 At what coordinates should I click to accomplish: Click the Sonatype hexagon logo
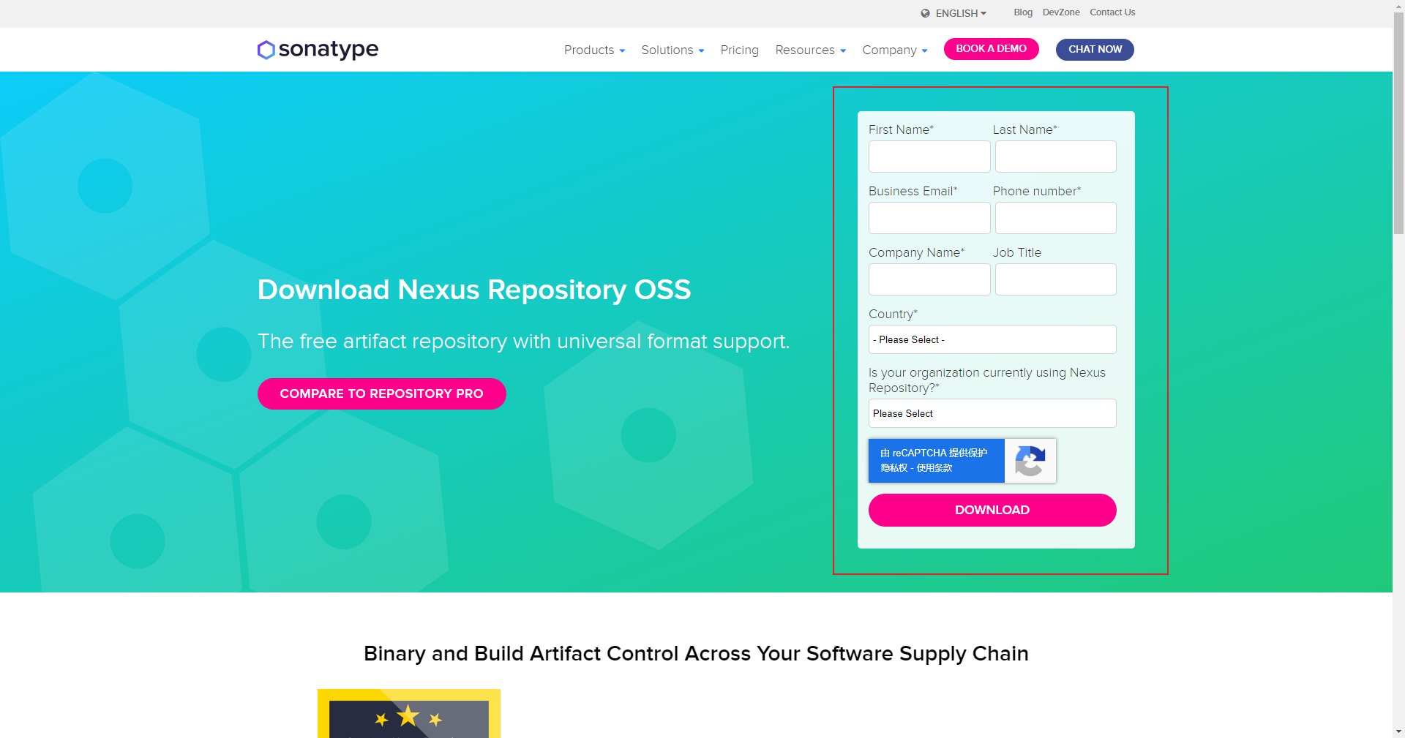[266, 50]
